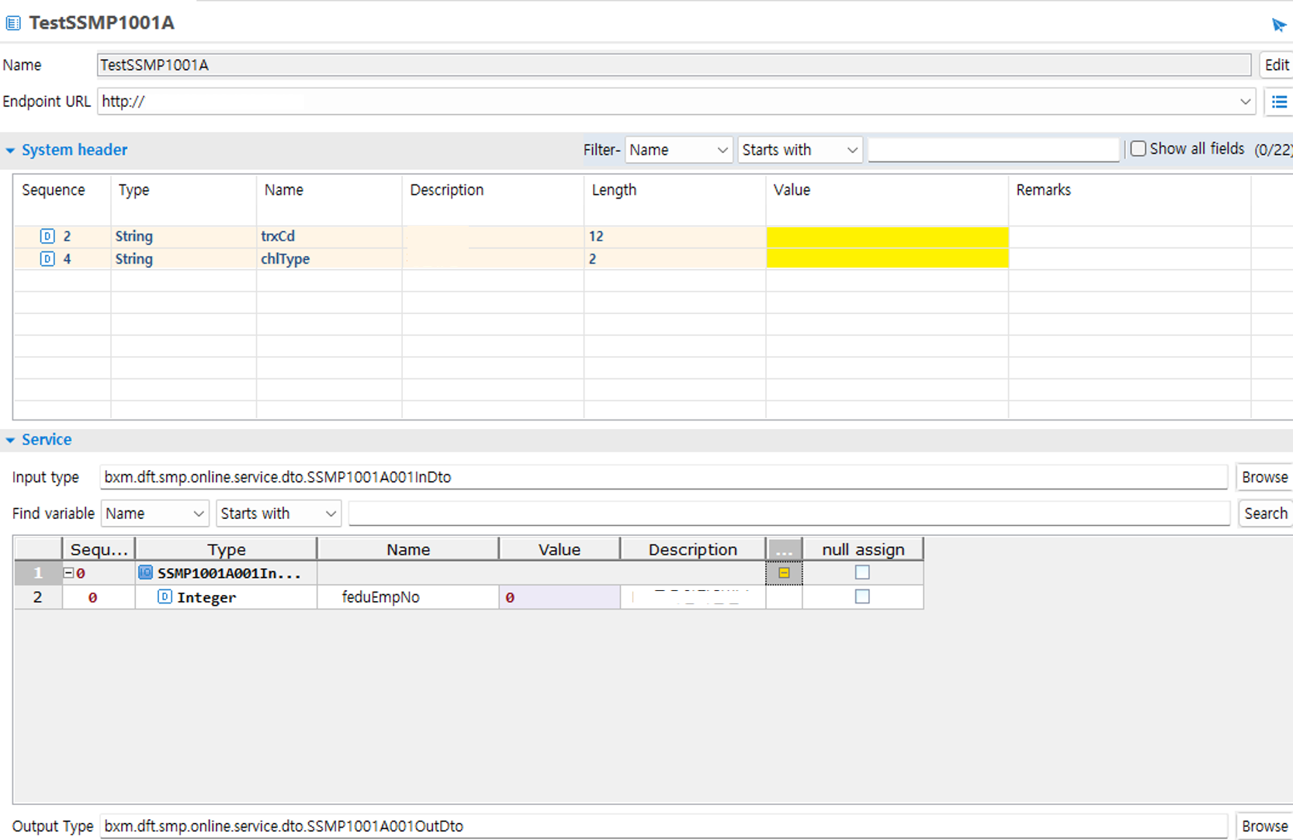1293x840 pixels.
Task: Click the yellow Value cell for trxCd
Action: 886,237
